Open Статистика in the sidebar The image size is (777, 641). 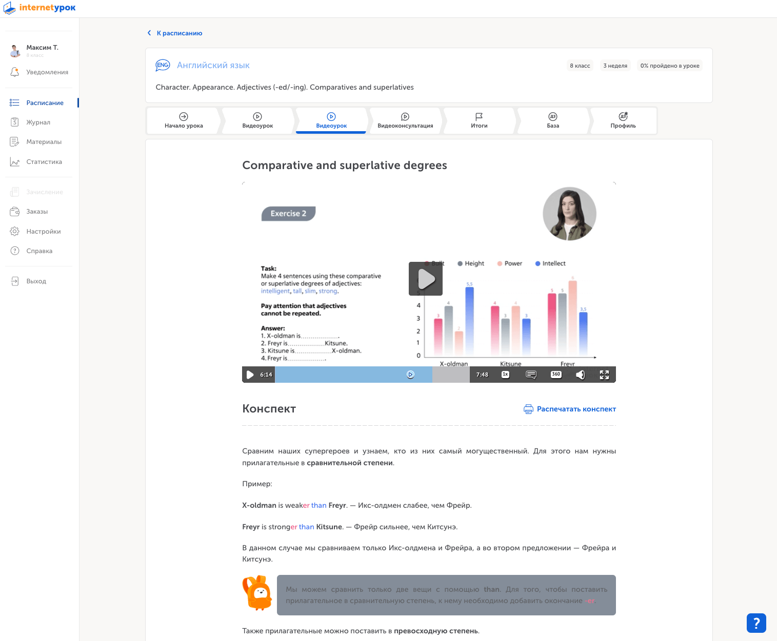(x=44, y=162)
